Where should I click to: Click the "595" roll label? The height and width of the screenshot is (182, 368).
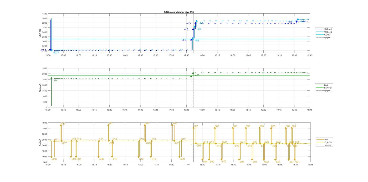click(x=248, y=126)
